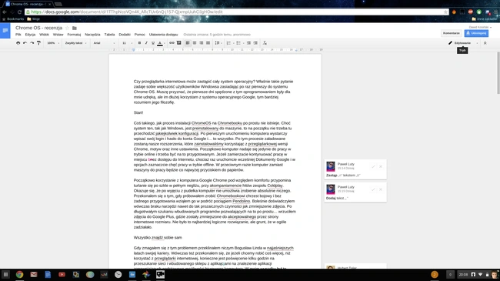Click the last change status link
The width and height of the screenshot is (500, 281).
point(217,35)
